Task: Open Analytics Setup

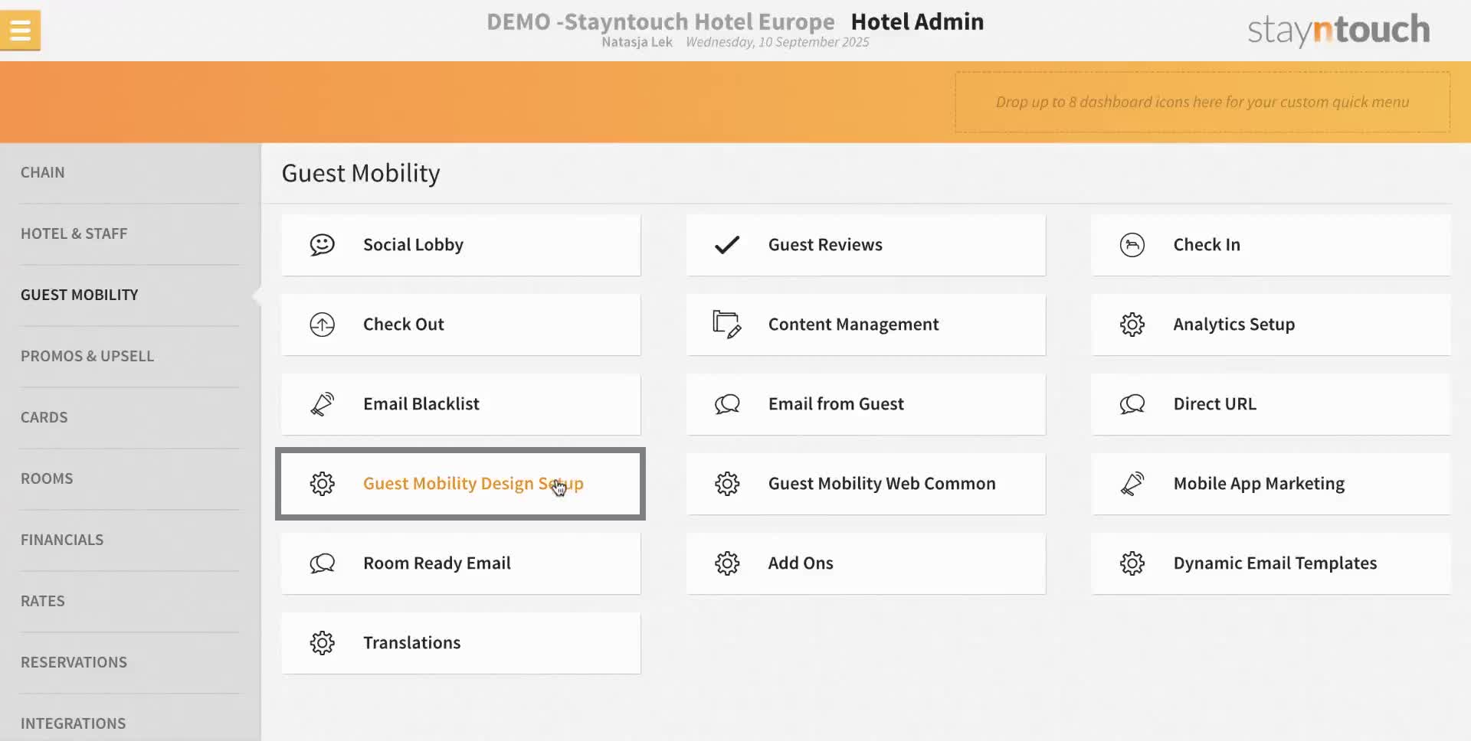Action: [x=1271, y=325]
